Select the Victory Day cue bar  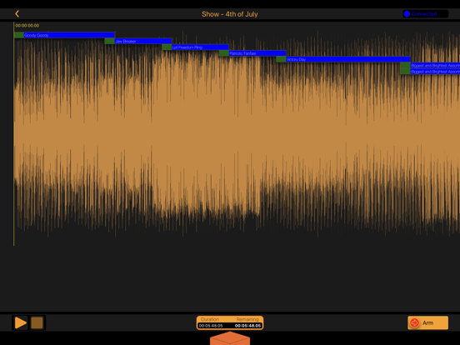[x=348, y=59]
